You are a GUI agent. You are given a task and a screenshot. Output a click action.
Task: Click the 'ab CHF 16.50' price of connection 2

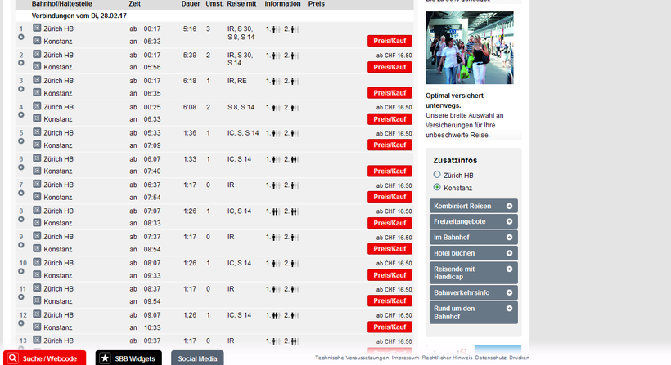click(394, 56)
